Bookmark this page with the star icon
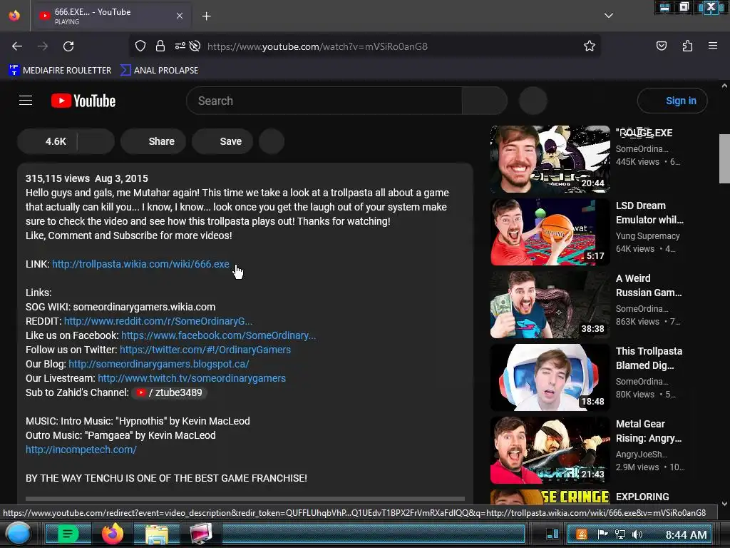Viewport: 730px width, 548px height. coord(590,46)
